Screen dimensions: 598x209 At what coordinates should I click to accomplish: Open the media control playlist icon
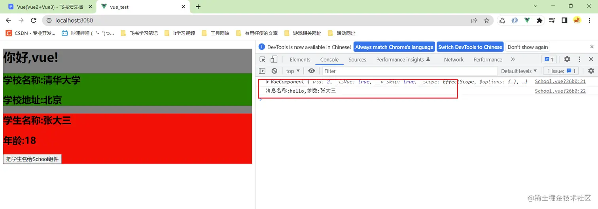click(x=552, y=21)
